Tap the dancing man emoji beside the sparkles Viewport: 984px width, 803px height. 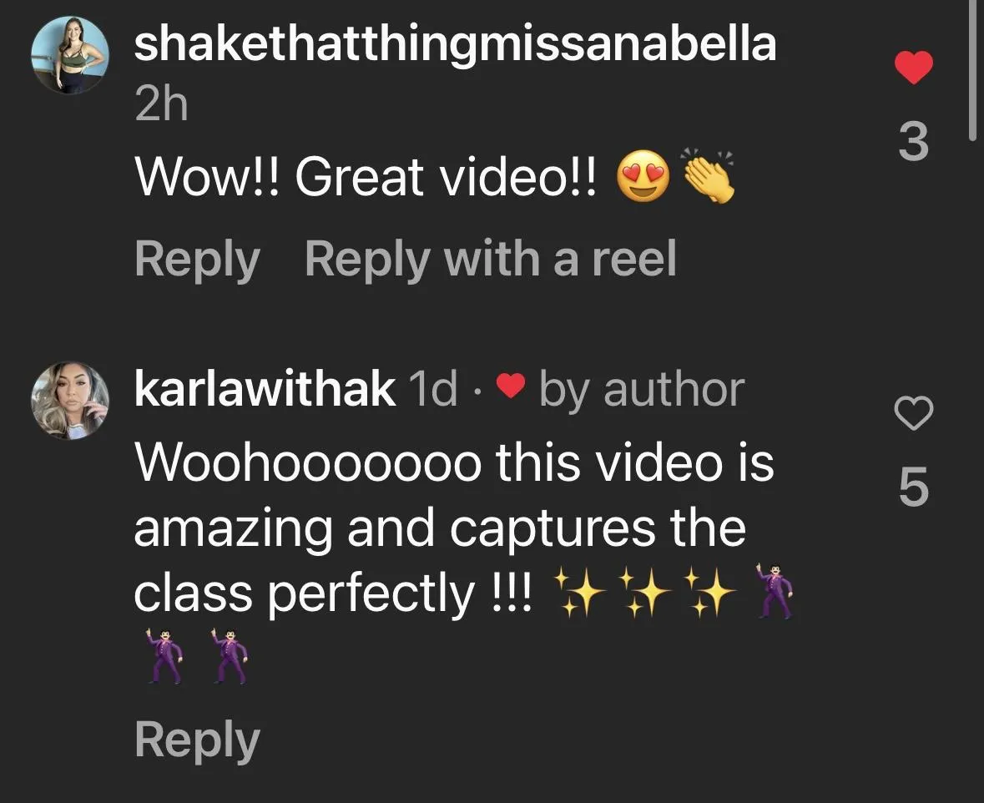click(775, 591)
